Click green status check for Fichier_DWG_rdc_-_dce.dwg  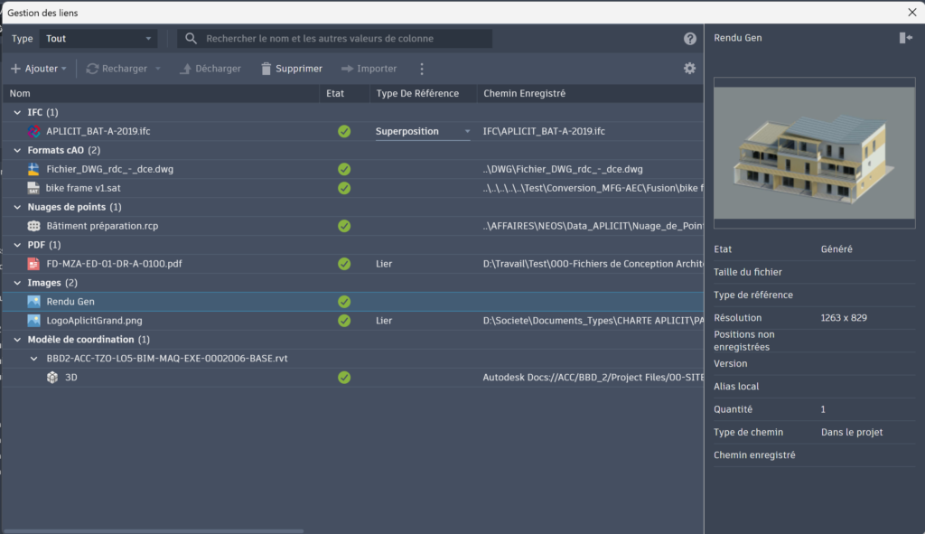tap(344, 169)
